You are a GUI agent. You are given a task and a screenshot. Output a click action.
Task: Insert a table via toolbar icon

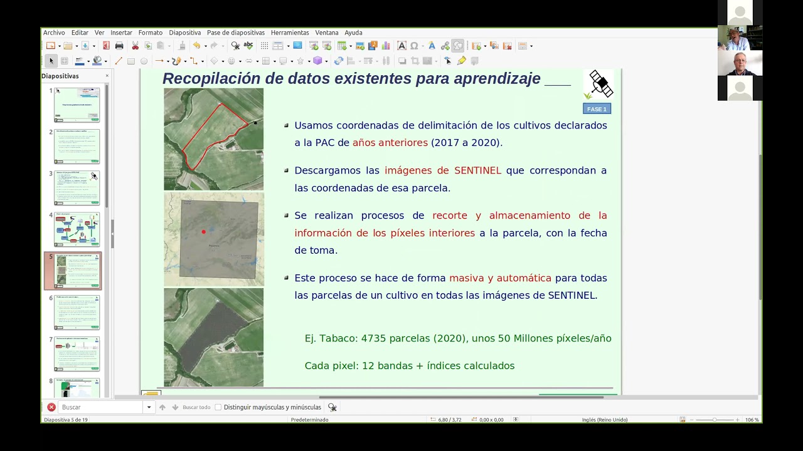tap(341, 46)
